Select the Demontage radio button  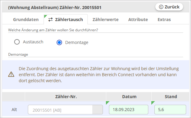(x=59, y=42)
